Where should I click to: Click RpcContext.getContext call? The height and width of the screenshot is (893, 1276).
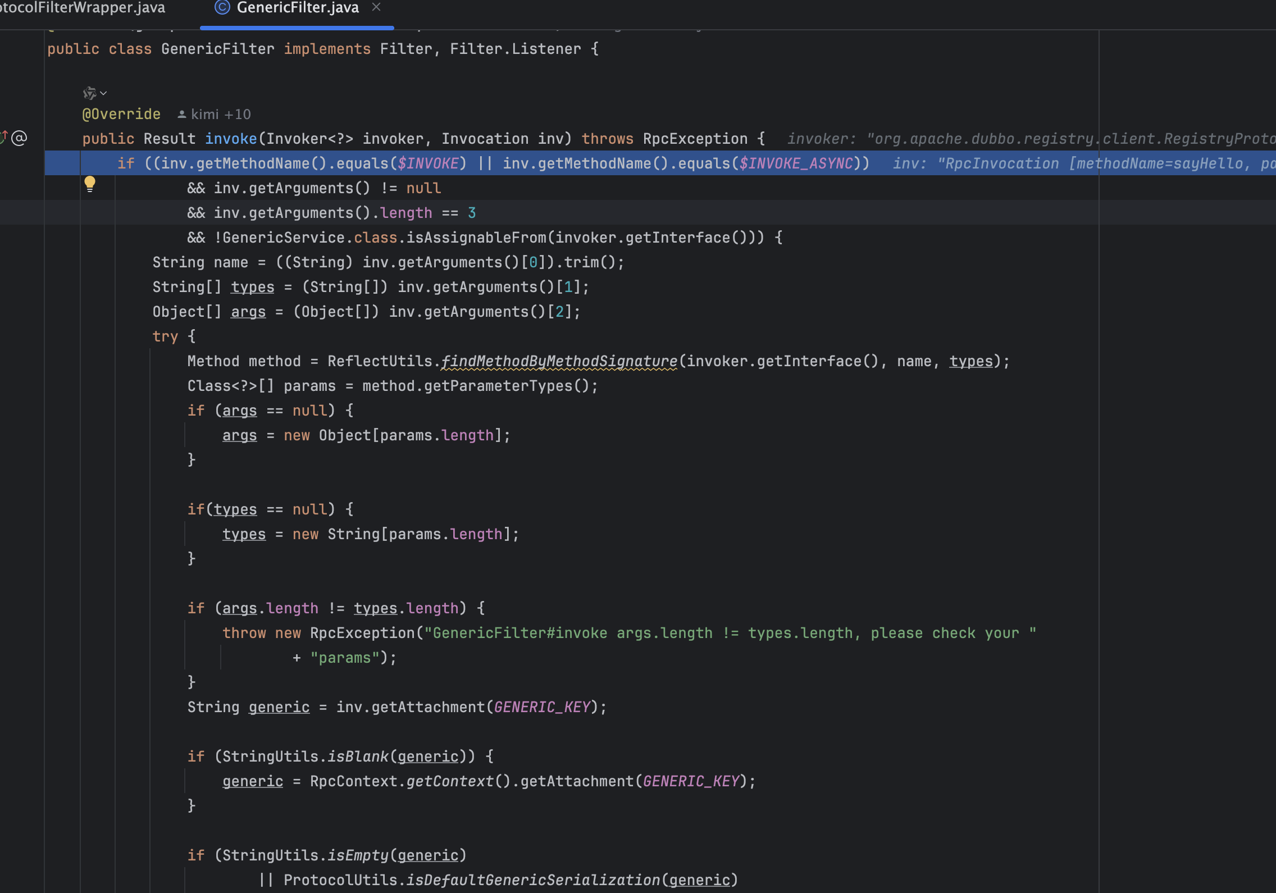pyautogui.click(x=411, y=781)
